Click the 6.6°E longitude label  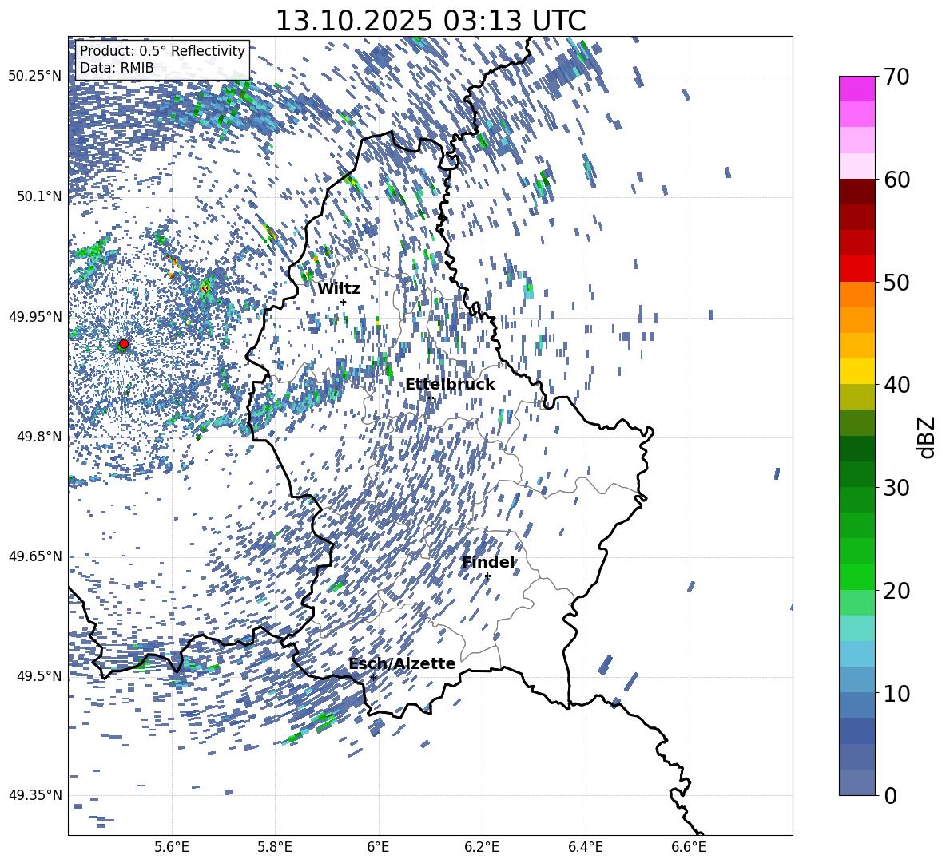[x=689, y=847]
